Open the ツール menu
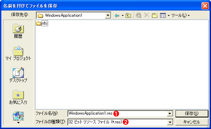The image size is (211, 129). tap(180, 15)
